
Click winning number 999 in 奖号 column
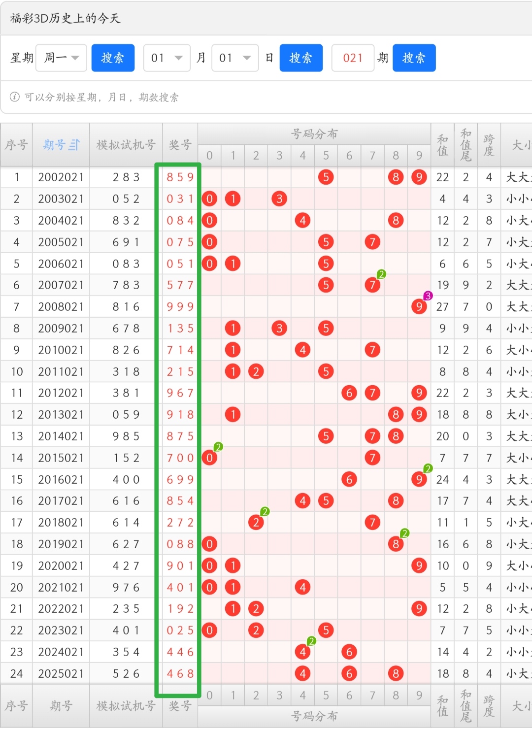(x=180, y=307)
